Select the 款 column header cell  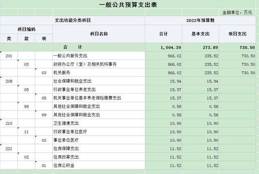(26, 38)
